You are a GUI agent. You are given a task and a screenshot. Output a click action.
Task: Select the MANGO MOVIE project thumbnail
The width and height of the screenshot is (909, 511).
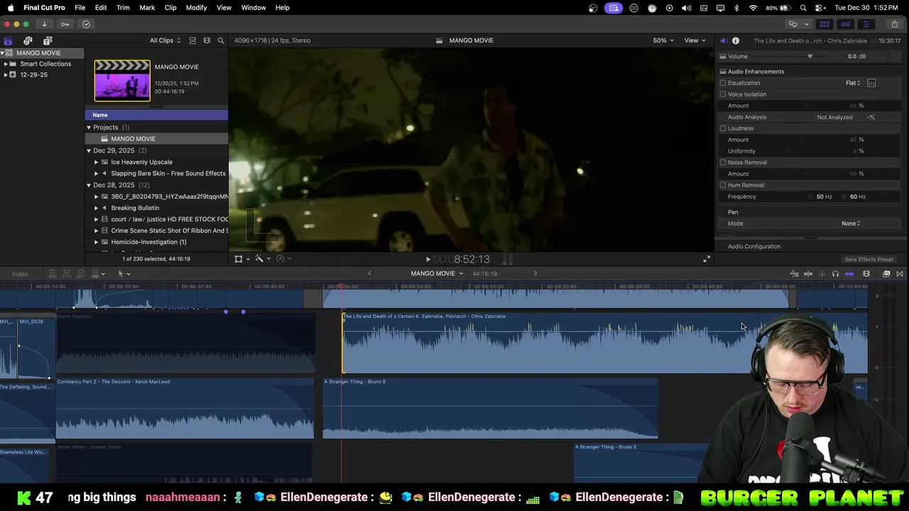pyautogui.click(x=122, y=80)
